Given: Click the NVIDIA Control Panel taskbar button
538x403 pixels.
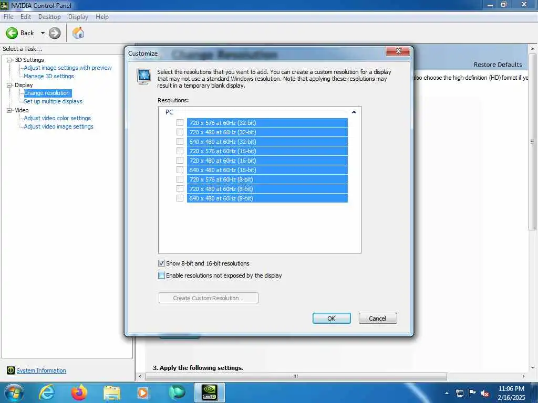Looking at the screenshot, I should pyautogui.click(x=209, y=393).
